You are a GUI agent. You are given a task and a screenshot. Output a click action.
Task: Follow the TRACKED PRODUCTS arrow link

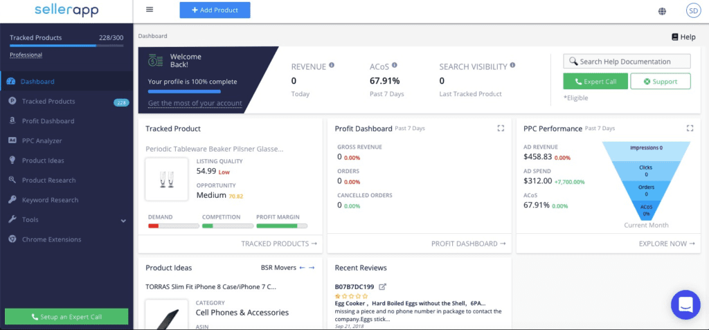279,244
